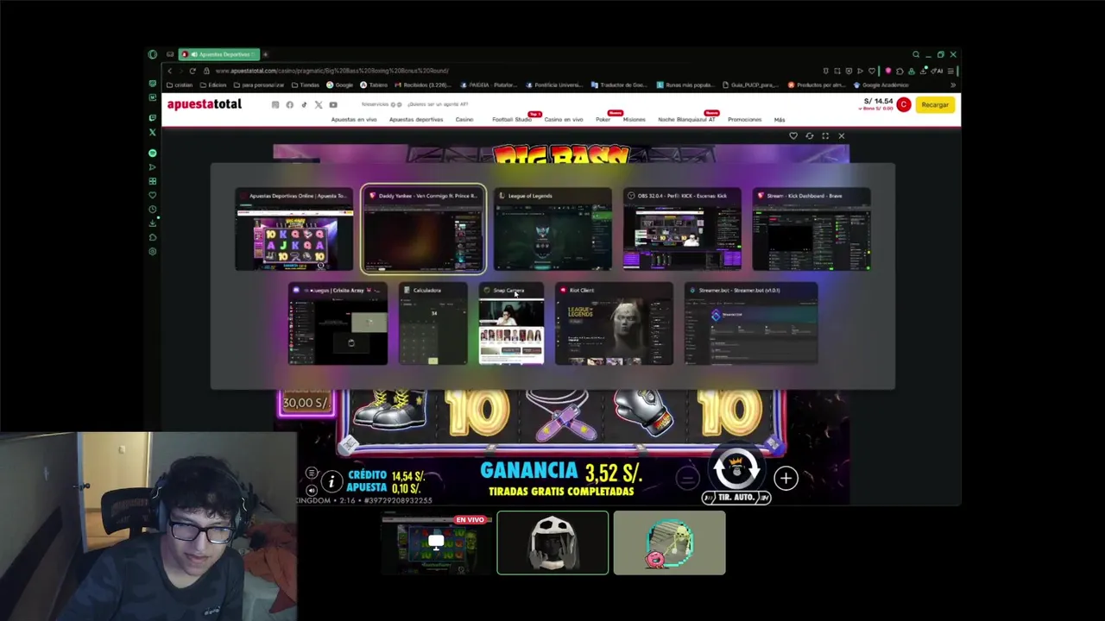Viewport: 1105px width, 621px height.
Task: Open Google bookmark
Action: tap(340, 85)
